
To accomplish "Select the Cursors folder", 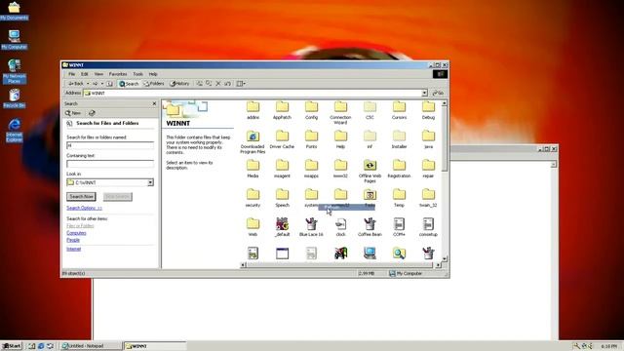I will [399, 110].
